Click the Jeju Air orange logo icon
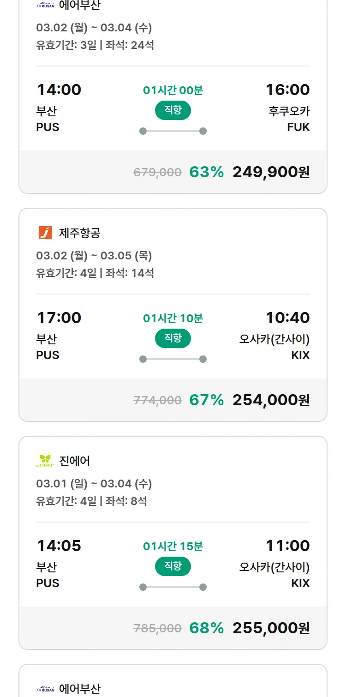346x697 pixels. 45,233
